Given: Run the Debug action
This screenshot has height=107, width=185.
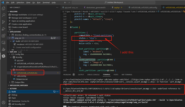Looking at the screenshot, I should click(x=14, y=95).
